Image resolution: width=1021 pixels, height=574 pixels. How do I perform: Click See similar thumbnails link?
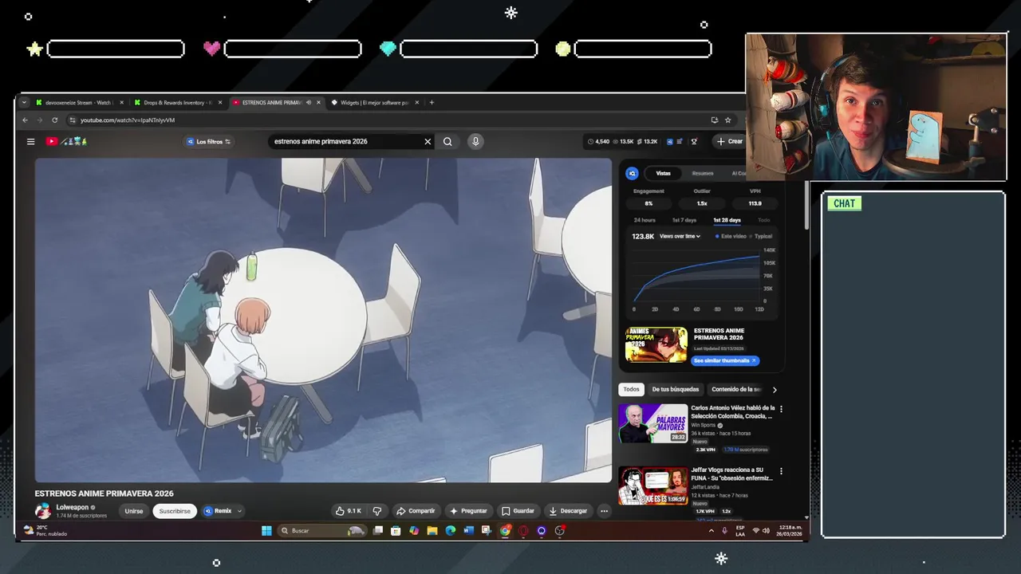tap(724, 360)
